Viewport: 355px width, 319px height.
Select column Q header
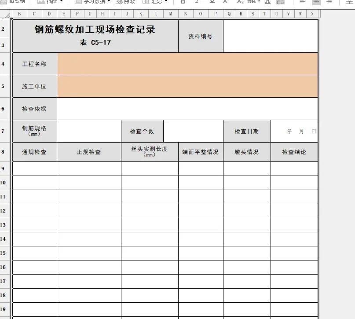[x=229, y=14]
